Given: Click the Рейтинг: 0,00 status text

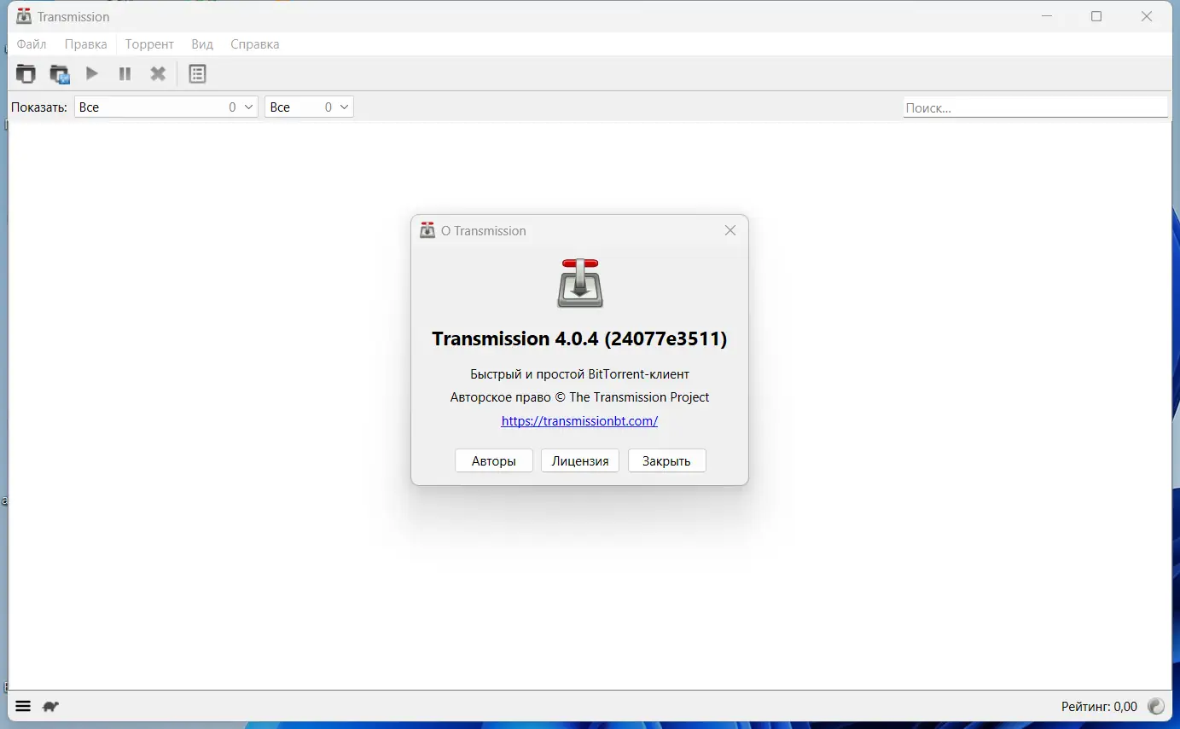Looking at the screenshot, I should [1099, 706].
